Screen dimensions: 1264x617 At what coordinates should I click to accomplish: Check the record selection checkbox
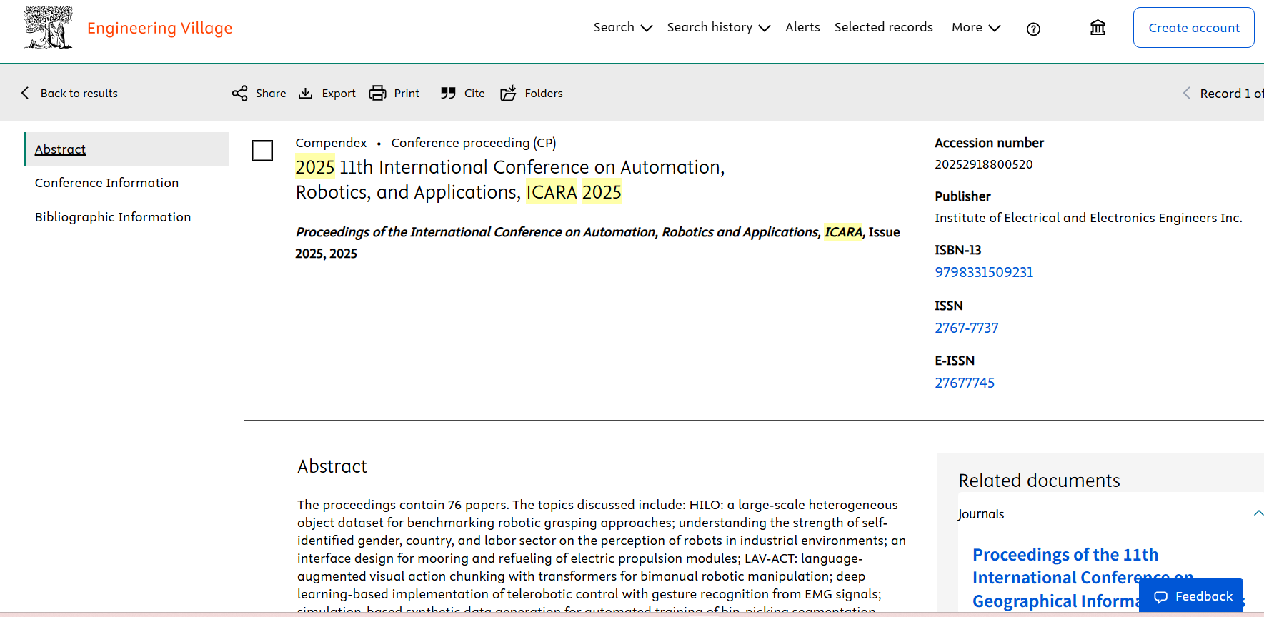262,151
